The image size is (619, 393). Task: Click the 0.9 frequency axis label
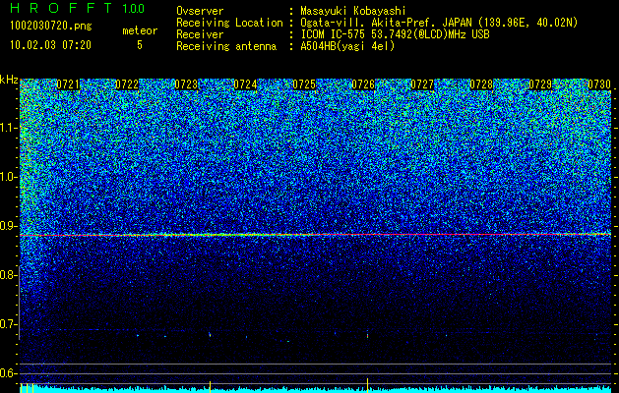9,226
